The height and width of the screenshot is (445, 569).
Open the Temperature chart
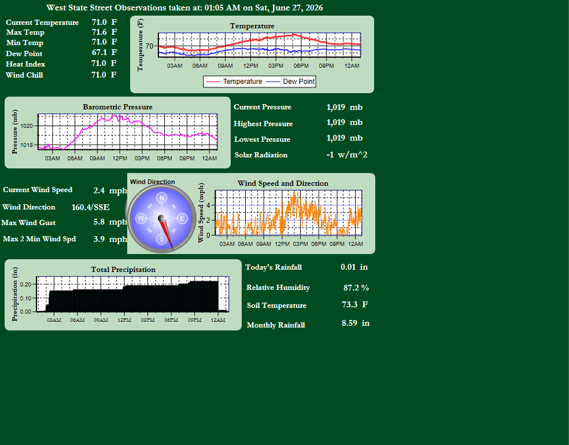point(252,54)
